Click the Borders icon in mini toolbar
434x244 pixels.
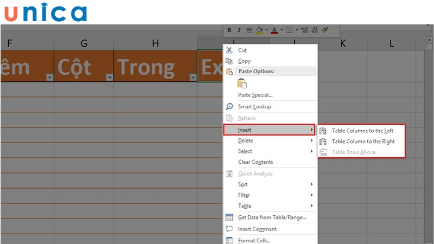tap(289, 30)
